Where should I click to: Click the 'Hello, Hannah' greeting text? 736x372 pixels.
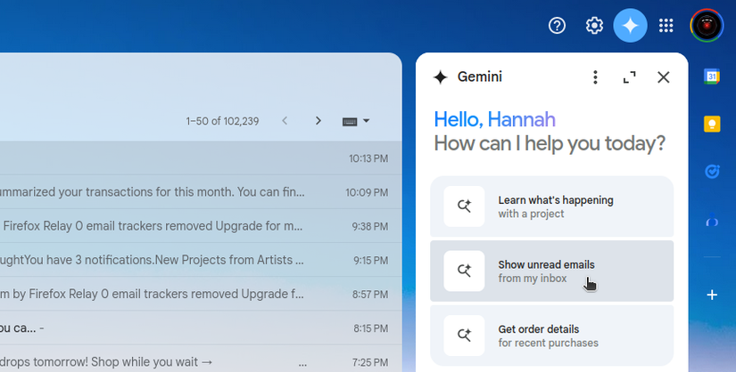pos(495,119)
